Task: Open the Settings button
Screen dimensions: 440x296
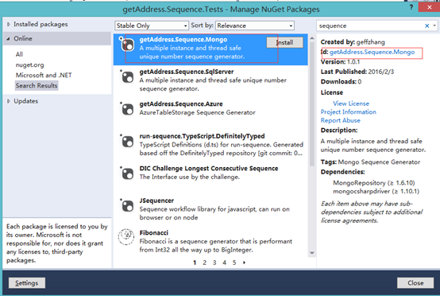Action: click(27, 282)
